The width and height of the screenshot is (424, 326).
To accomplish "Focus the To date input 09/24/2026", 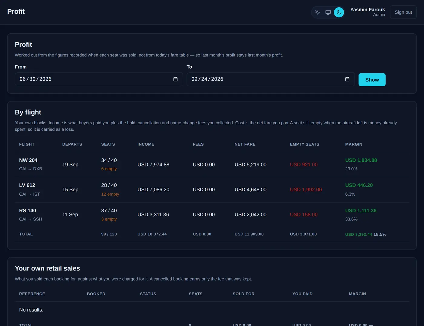I will (x=270, y=79).
